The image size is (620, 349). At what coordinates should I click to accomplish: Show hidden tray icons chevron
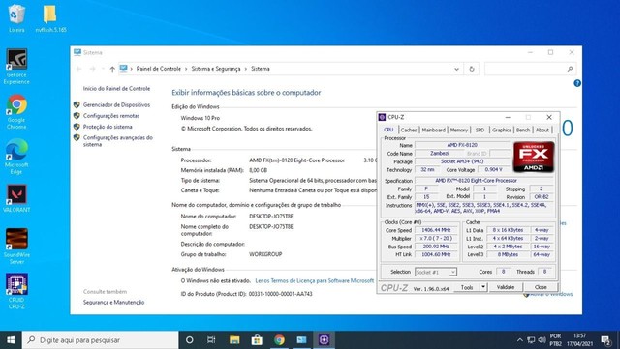click(520, 340)
